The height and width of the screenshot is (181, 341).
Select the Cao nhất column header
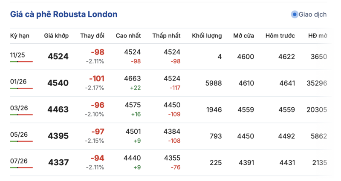[128, 36]
